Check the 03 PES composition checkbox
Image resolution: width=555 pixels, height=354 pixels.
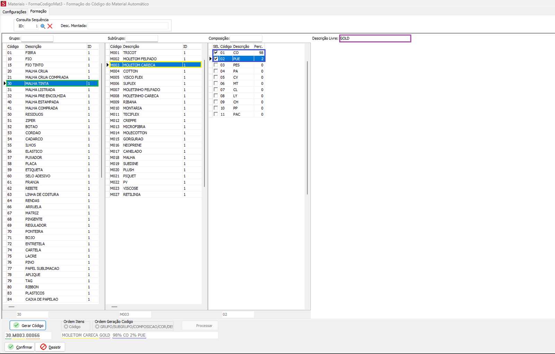[216, 65]
